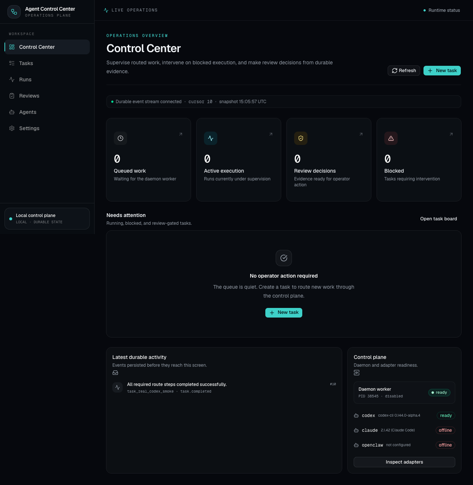This screenshot has width=473, height=485.
Task: Click New task in the empty queue panel
Action: point(284,313)
